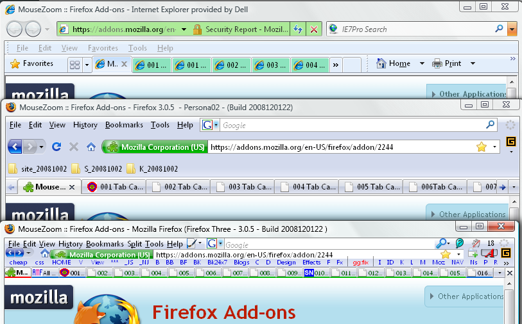Open address bar history dropdown in Persona02 window
The height and width of the screenshot is (324, 522).
(x=494, y=147)
